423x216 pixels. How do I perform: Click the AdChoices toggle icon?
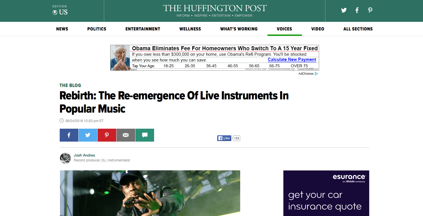tap(316, 74)
